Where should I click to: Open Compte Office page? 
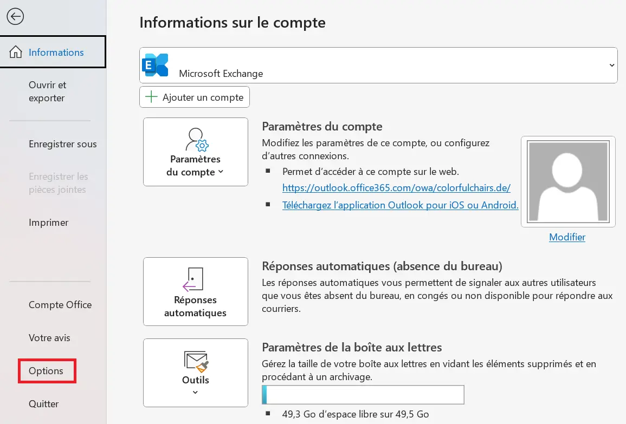pyautogui.click(x=60, y=305)
